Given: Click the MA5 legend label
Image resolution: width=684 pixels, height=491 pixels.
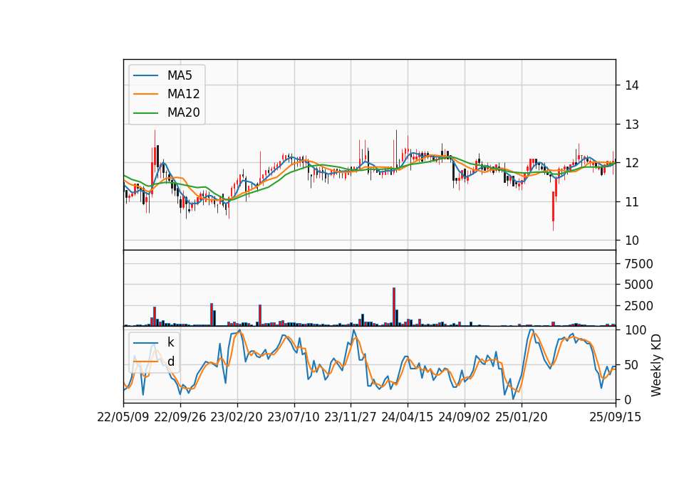Looking at the screenshot, I should tap(180, 75).
